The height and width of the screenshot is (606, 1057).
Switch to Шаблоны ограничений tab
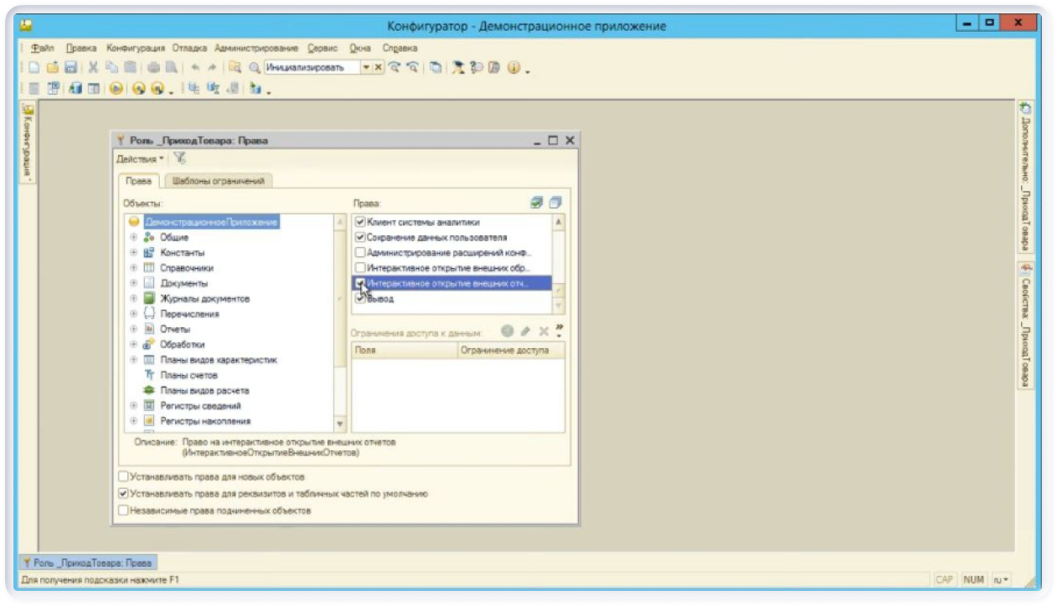pos(218,181)
